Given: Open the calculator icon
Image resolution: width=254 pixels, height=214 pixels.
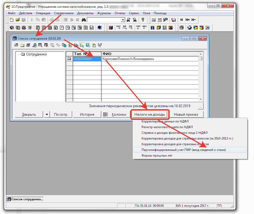Looking at the screenshot, I should point(153,20).
